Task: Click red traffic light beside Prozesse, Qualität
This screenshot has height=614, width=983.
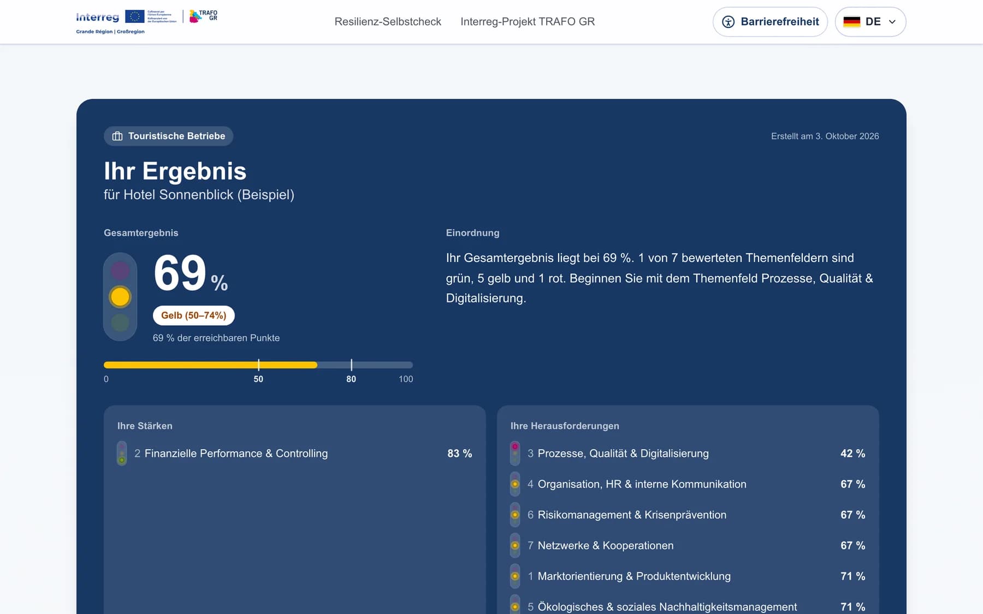Action: tap(515, 454)
